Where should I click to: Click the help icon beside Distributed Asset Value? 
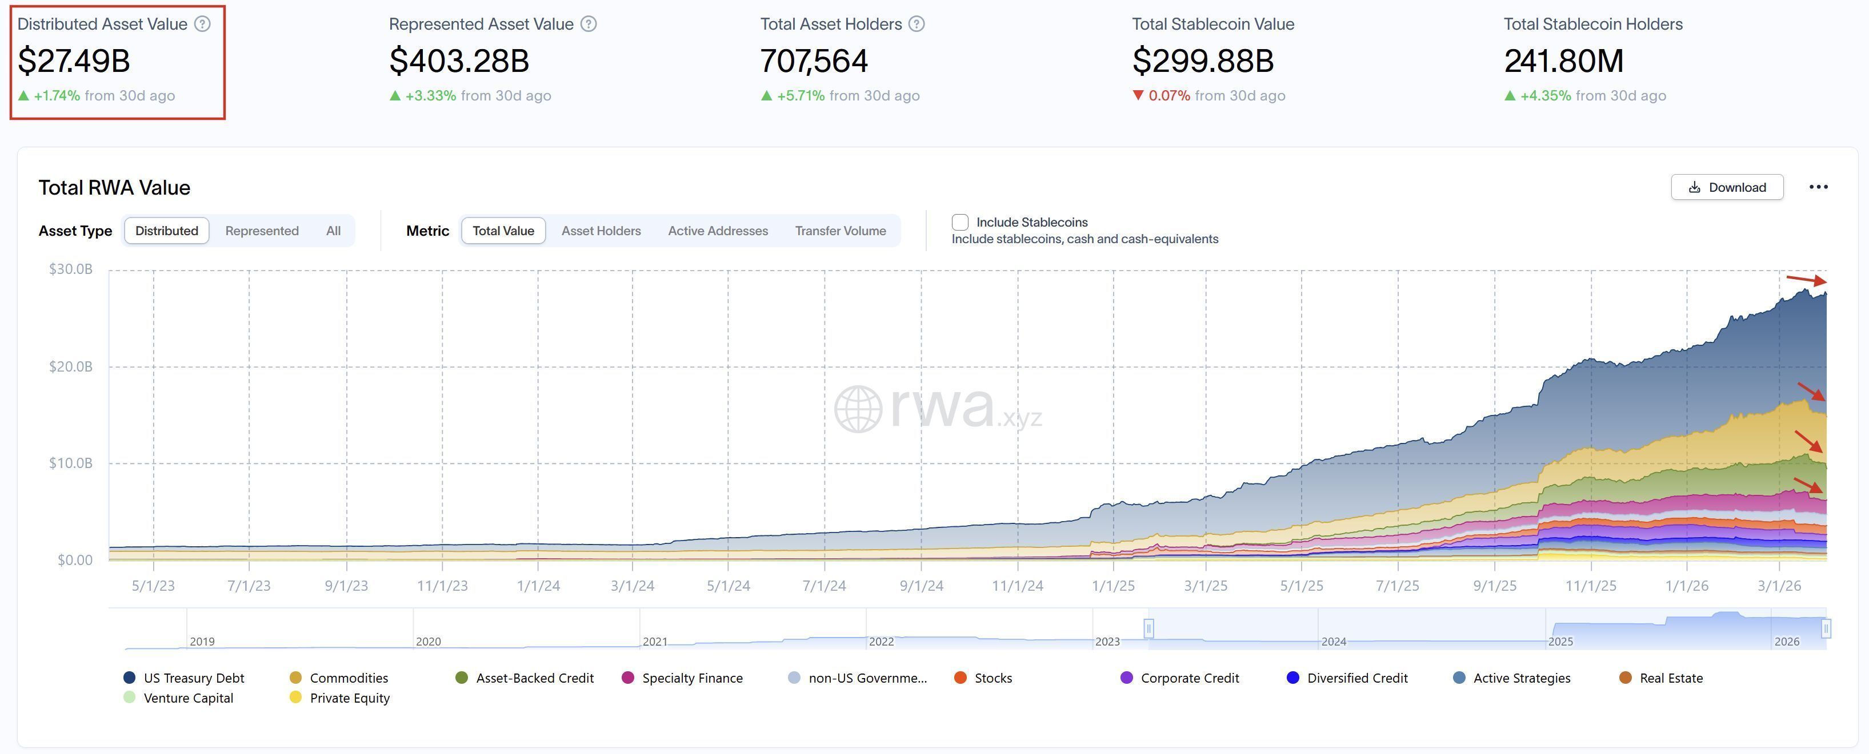203,23
